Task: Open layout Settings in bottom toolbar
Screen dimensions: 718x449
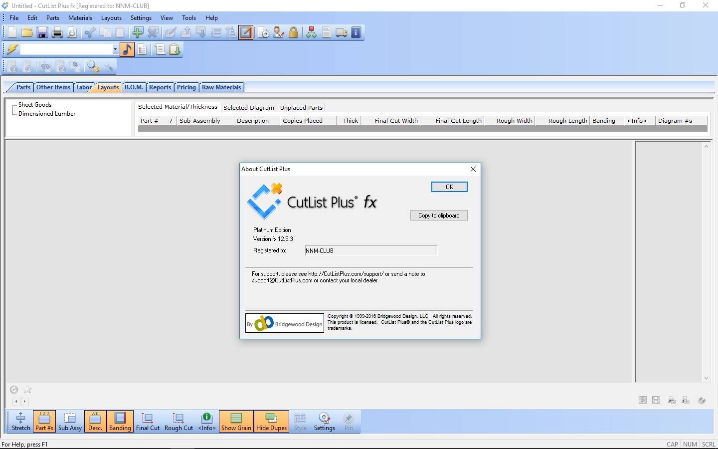Action: tap(325, 422)
